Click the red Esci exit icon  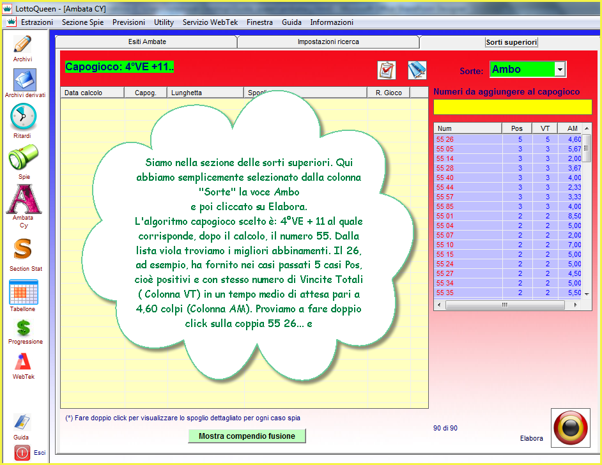(22, 453)
